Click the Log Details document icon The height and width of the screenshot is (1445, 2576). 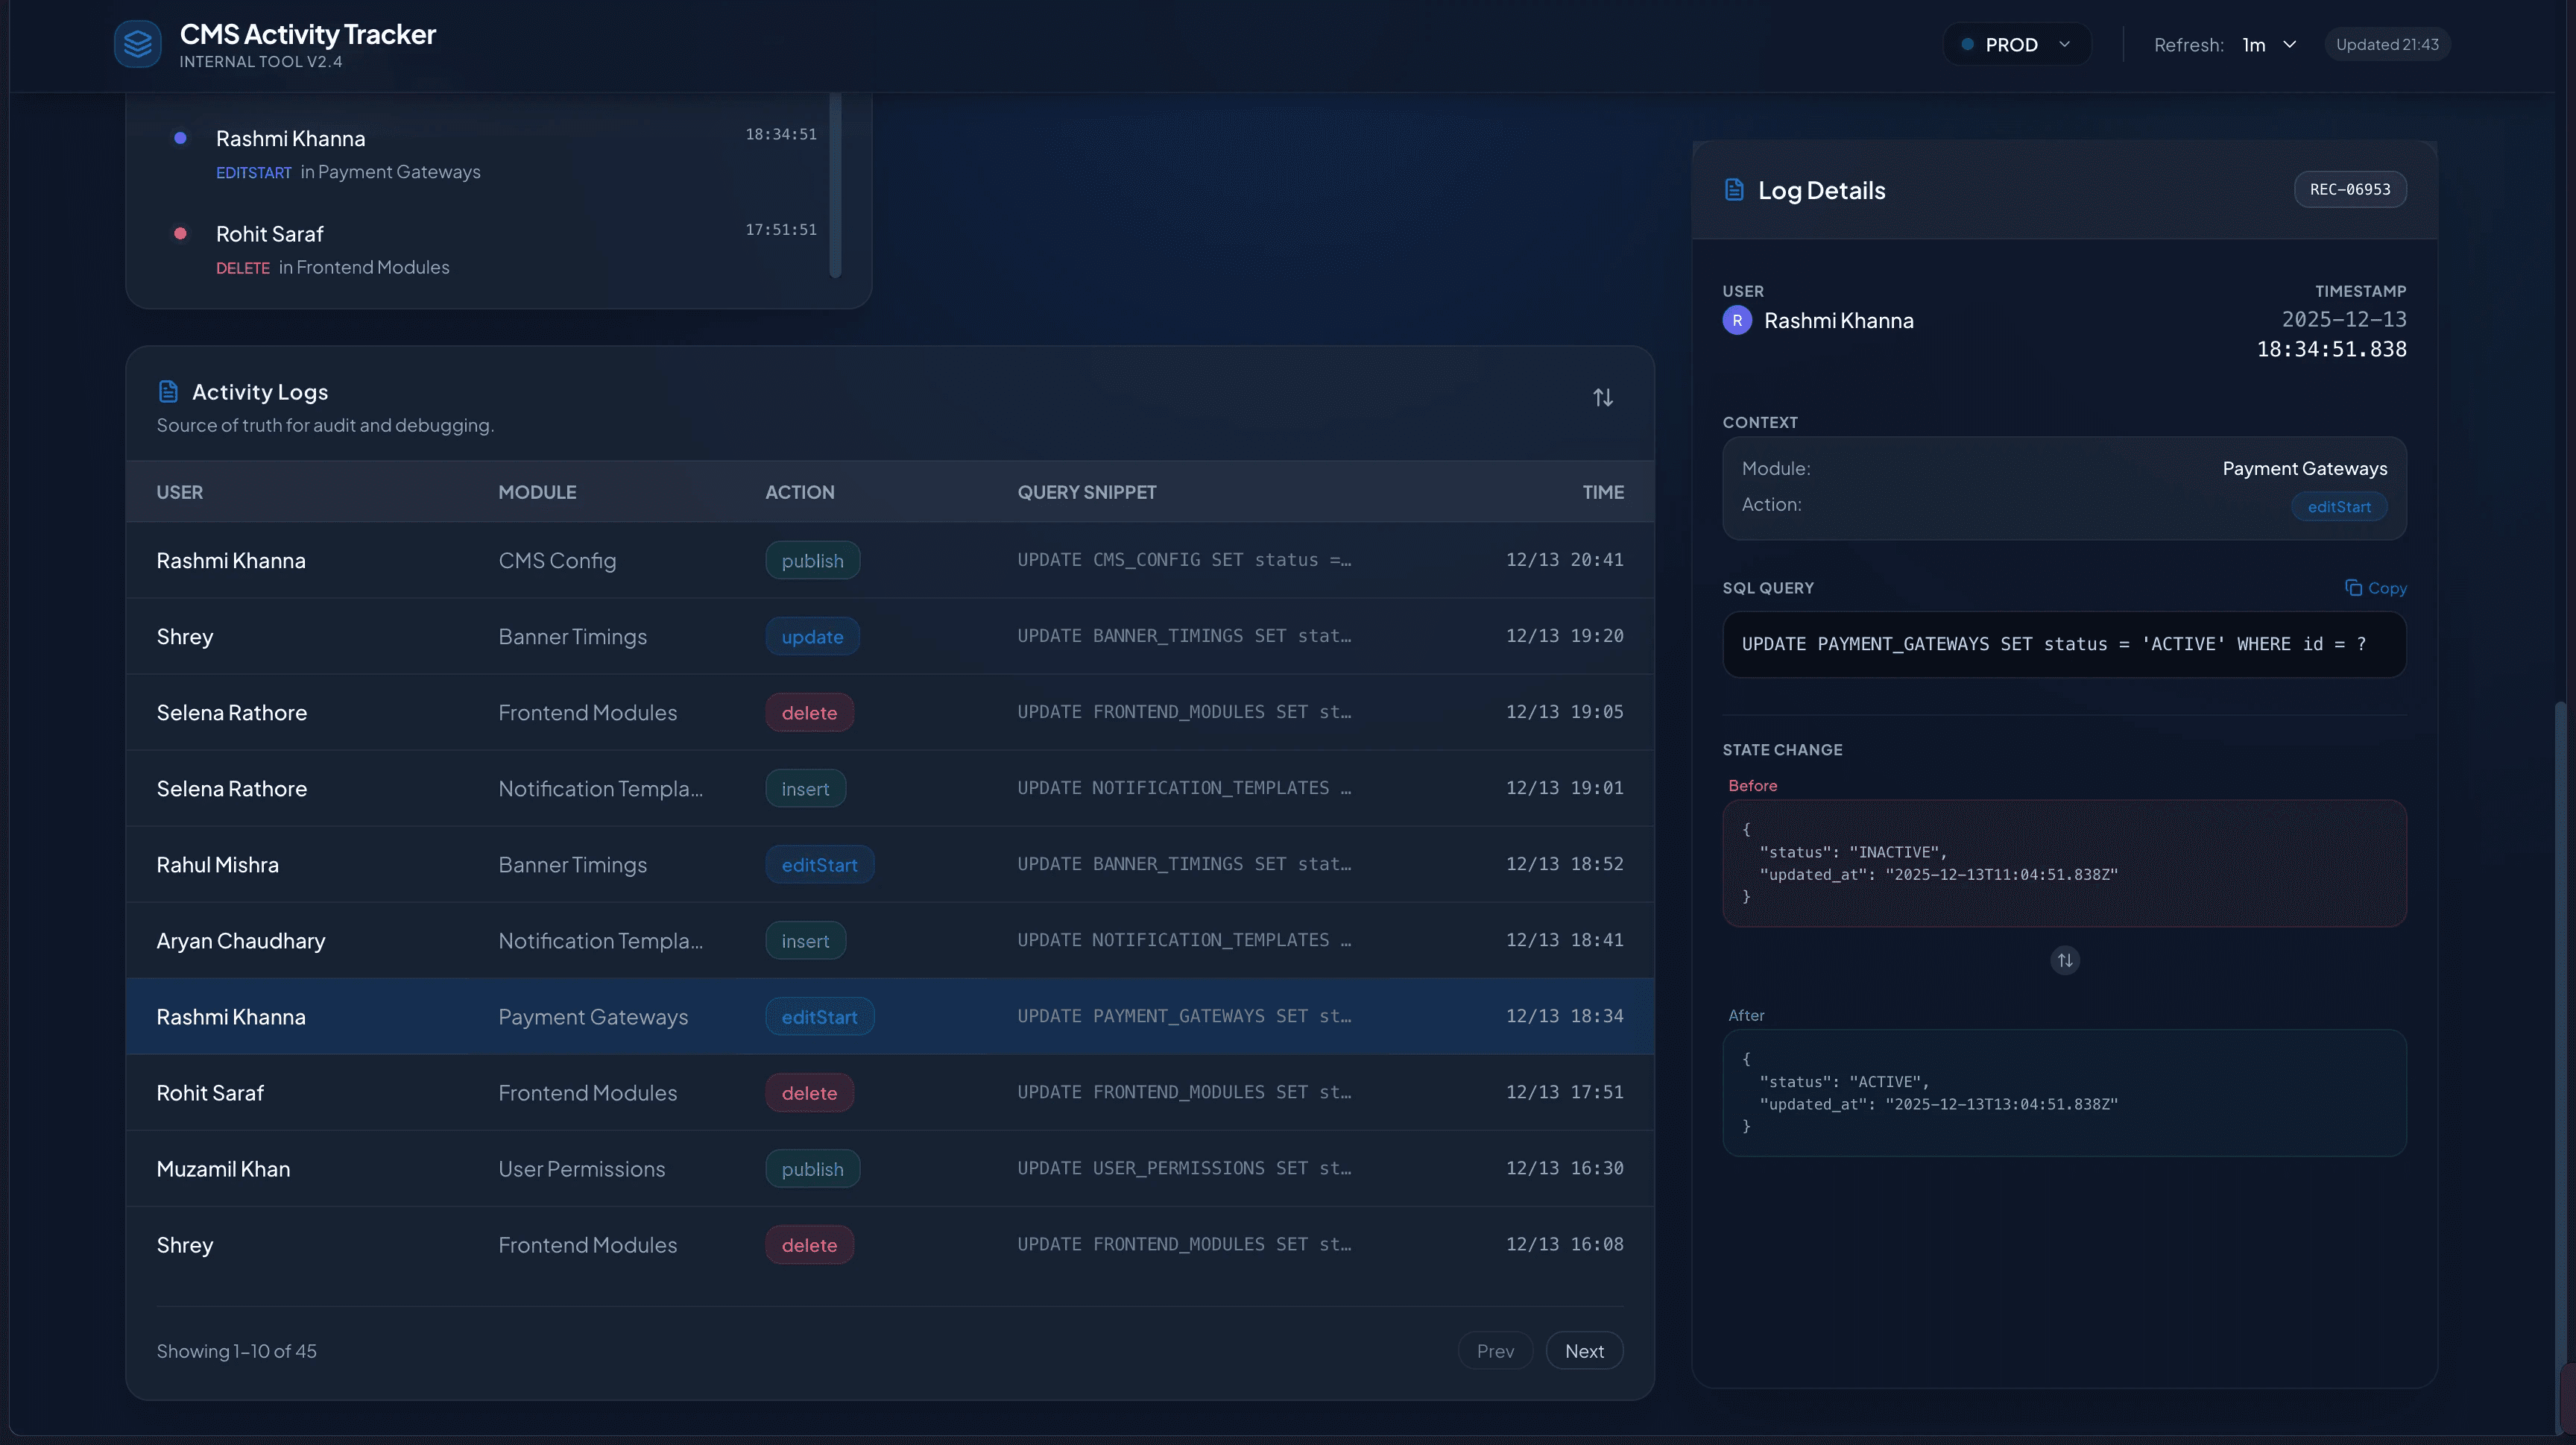point(1734,190)
